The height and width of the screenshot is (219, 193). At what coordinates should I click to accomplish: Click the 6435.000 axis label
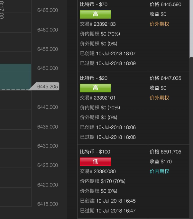48,127
